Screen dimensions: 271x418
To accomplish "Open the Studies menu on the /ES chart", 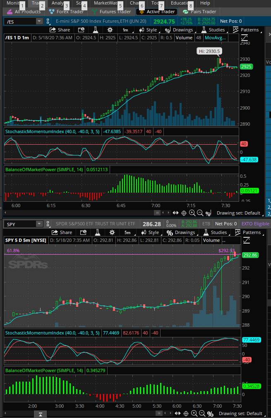I will (x=213, y=30).
